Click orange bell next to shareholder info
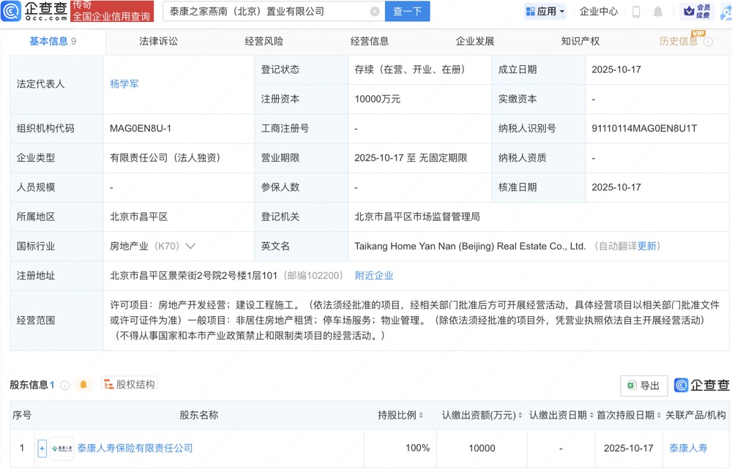732x469 pixels. [83, 385]
